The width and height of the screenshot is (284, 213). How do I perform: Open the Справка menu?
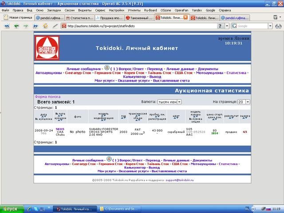(225, 10)
